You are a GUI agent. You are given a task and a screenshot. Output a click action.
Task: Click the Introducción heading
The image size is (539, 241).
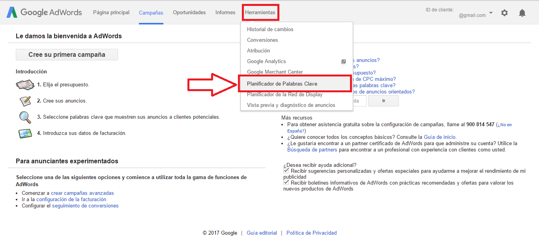[x=31, y=72]
